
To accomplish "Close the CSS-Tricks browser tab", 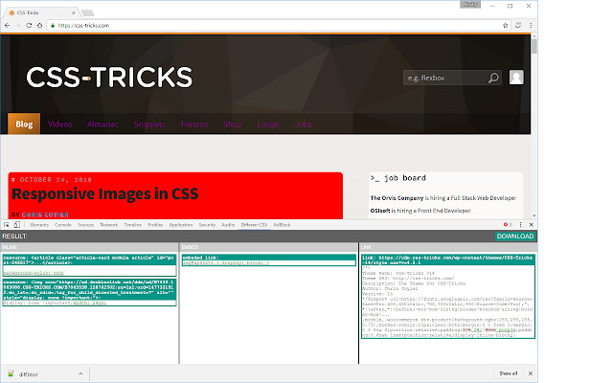I will point(73,12).
